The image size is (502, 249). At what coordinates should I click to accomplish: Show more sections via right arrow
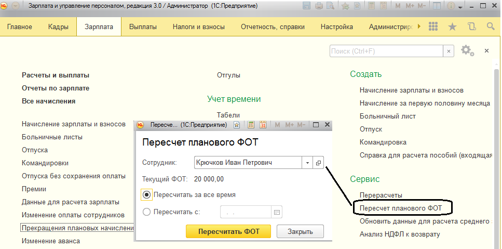pos(419,27)
